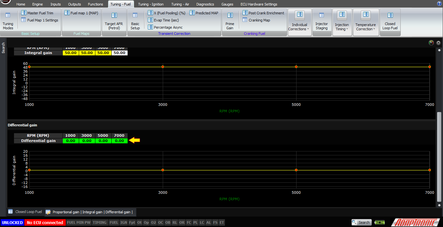Open the Inputs tab
This screenshot has width=443, height=227.
point(56,4)
